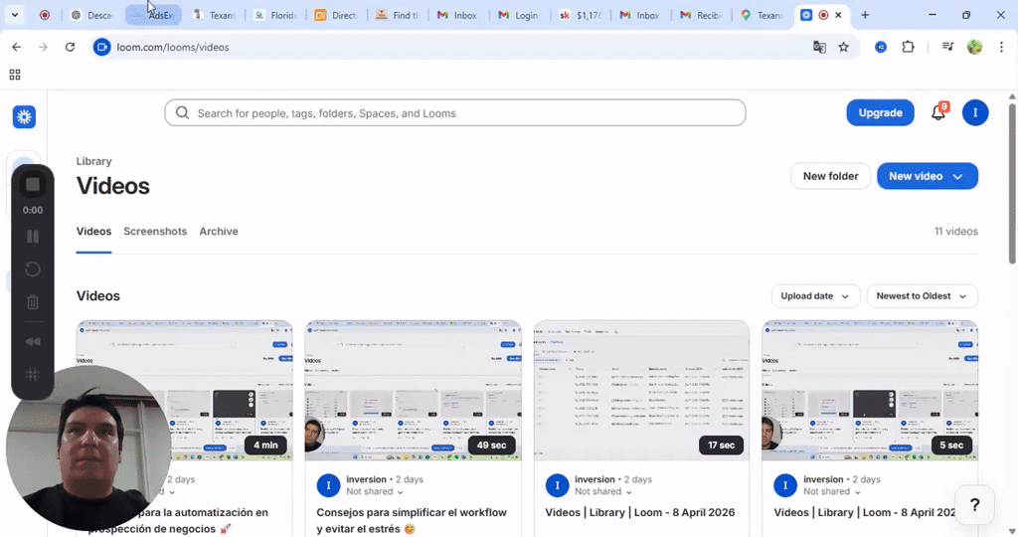Open the help question-mark button
This screenshot has height=537, width=1018.
click(974, 504)
